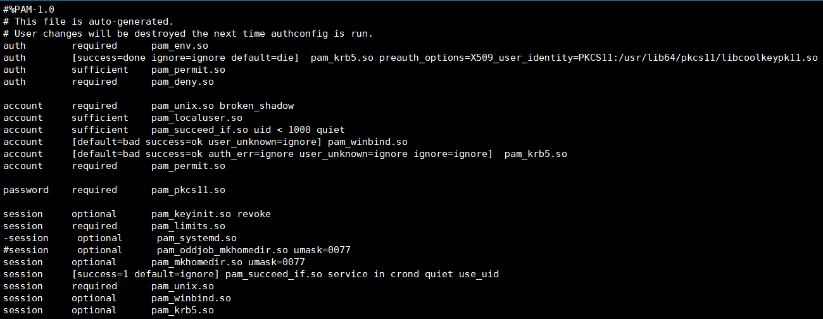Click the revoke option after pam_keyinit.so

point(254,214)
